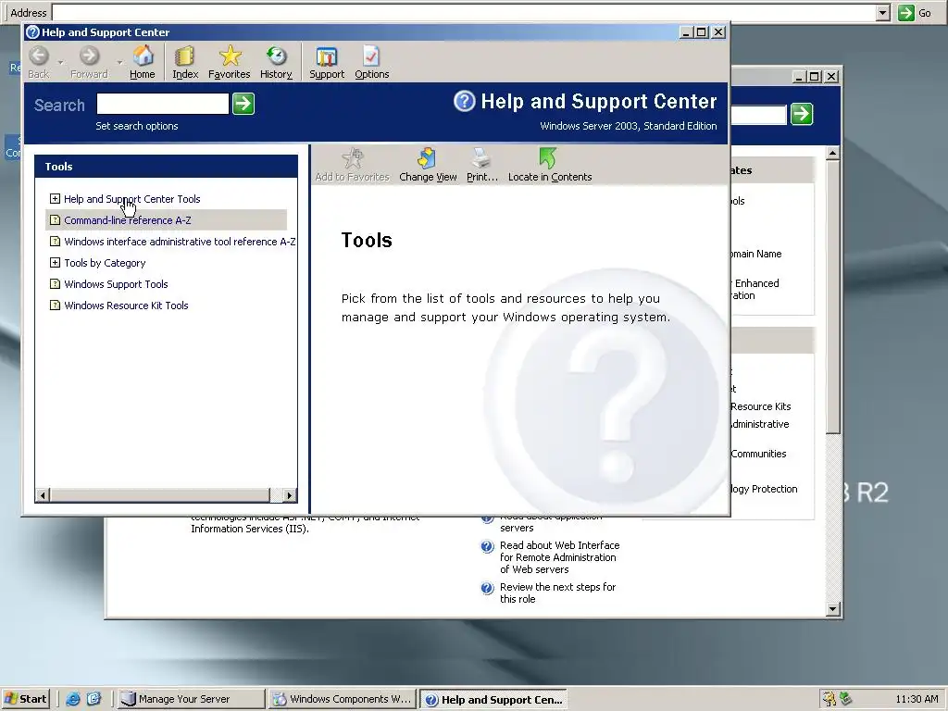Click the Support toolbar icon

[327, 56]
